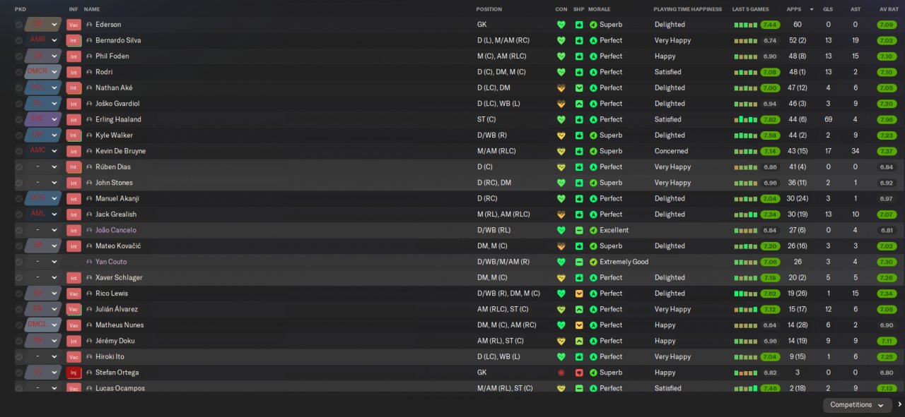Toggle the selection check for Rúben Dias's row

18,167
